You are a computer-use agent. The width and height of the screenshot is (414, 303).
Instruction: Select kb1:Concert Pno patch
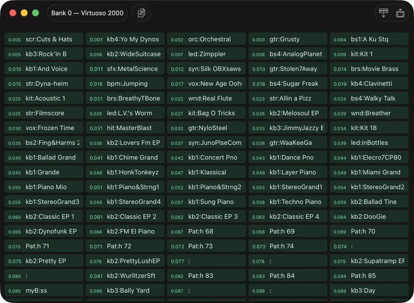[x=207, y=158]
